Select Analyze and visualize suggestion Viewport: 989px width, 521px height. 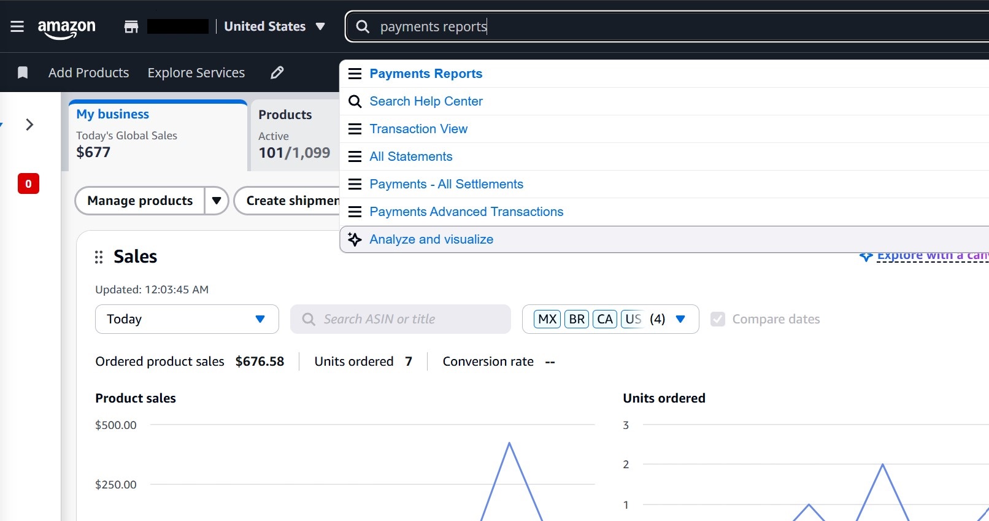[x=664, y=239]
